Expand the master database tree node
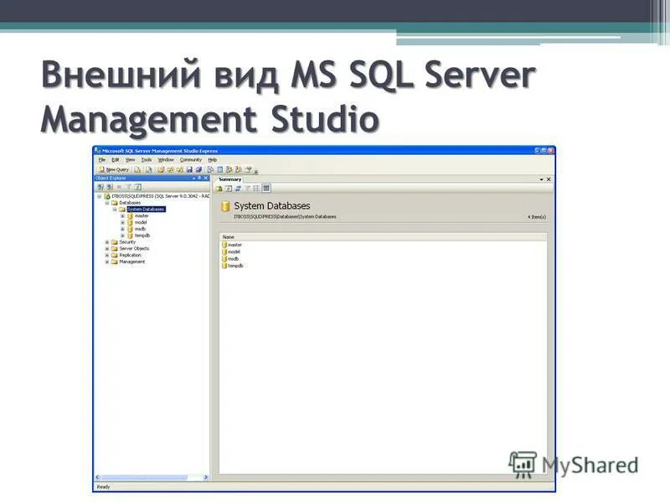 tap(122, 216)
